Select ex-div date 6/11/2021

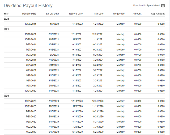[54, 65]
